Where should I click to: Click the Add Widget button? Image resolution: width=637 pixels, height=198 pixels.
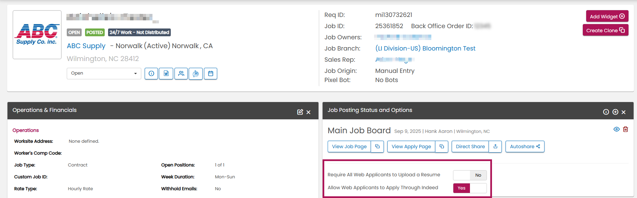(607, 16)
